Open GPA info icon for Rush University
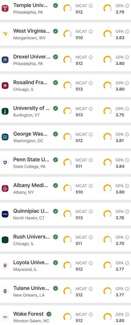Screen dimensions: 131x325 tap(127, 237)
